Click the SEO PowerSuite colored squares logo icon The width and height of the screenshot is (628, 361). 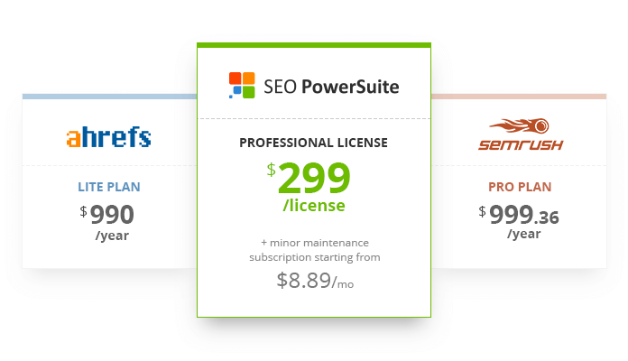coord(242,86)
